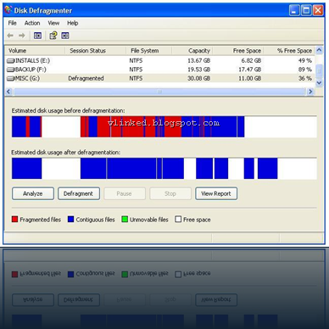Click the vertical scrollbar thumb
This screenshot has width=329, height=329.
[319, 70]
